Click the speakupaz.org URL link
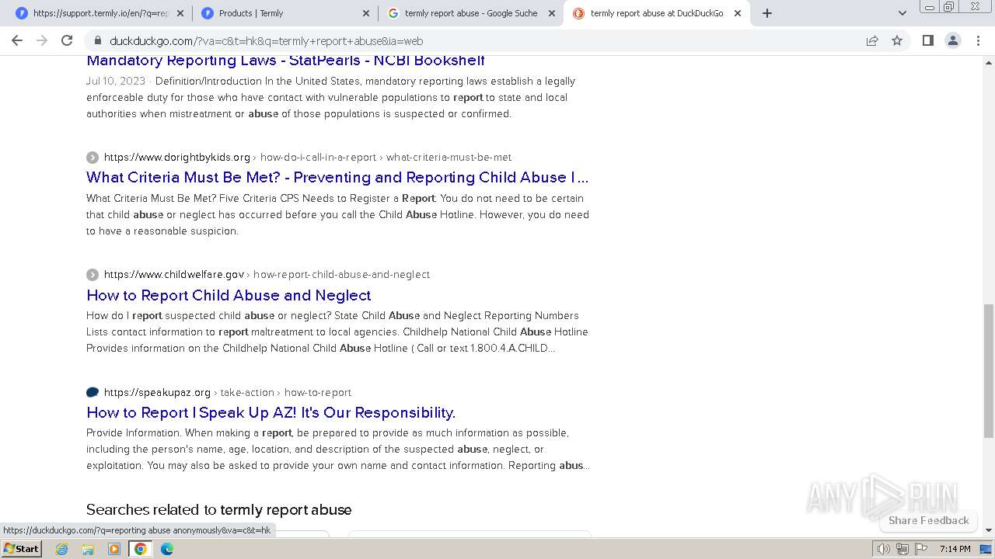Image resolution: width=995 pixels, height=559 pixels. tap(157, 392)
